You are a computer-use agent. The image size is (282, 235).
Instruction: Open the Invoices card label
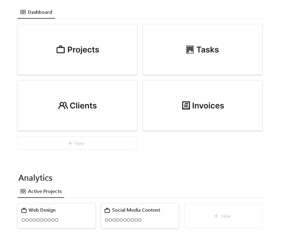coord(208,106)
